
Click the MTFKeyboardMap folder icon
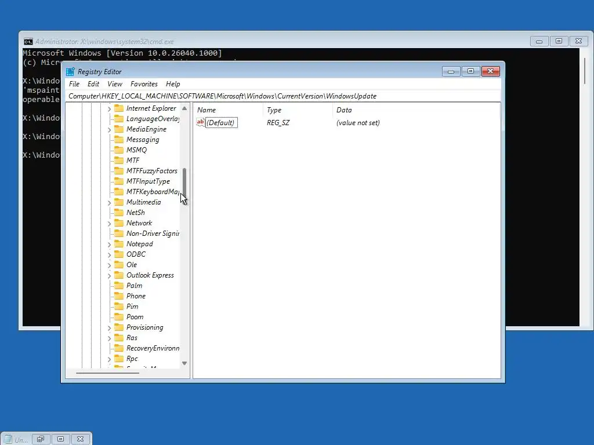pyautogui.click(x=119, y=191)
